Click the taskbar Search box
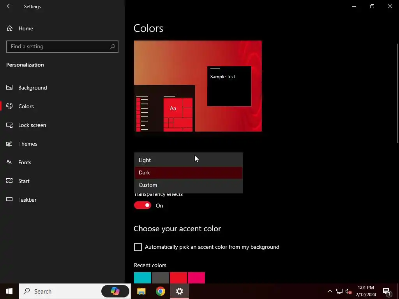Screen dimensions: 399x299 (x=75, y=291)
